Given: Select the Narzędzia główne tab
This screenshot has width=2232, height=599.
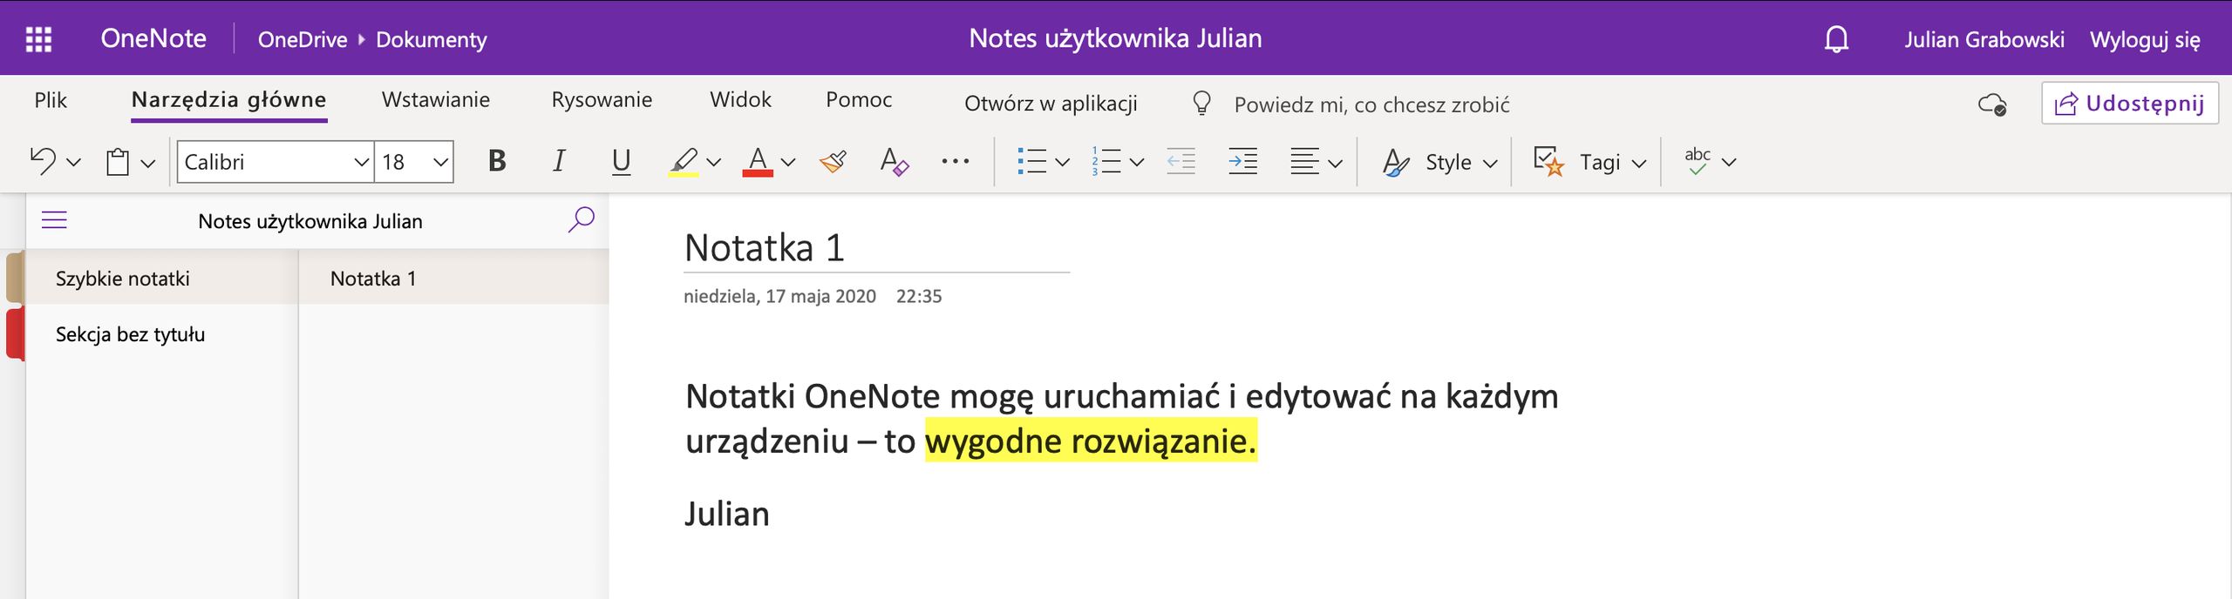Looking at the screenshot, I should (228, 101).
